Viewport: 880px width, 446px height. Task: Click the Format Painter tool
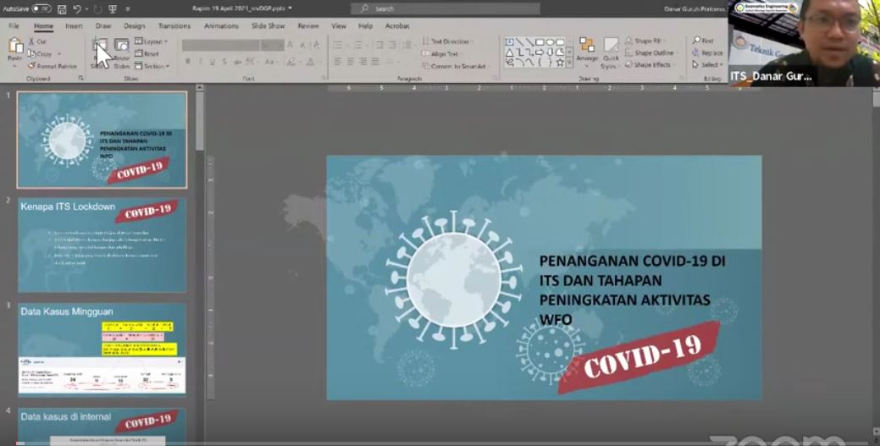[53, 66]
